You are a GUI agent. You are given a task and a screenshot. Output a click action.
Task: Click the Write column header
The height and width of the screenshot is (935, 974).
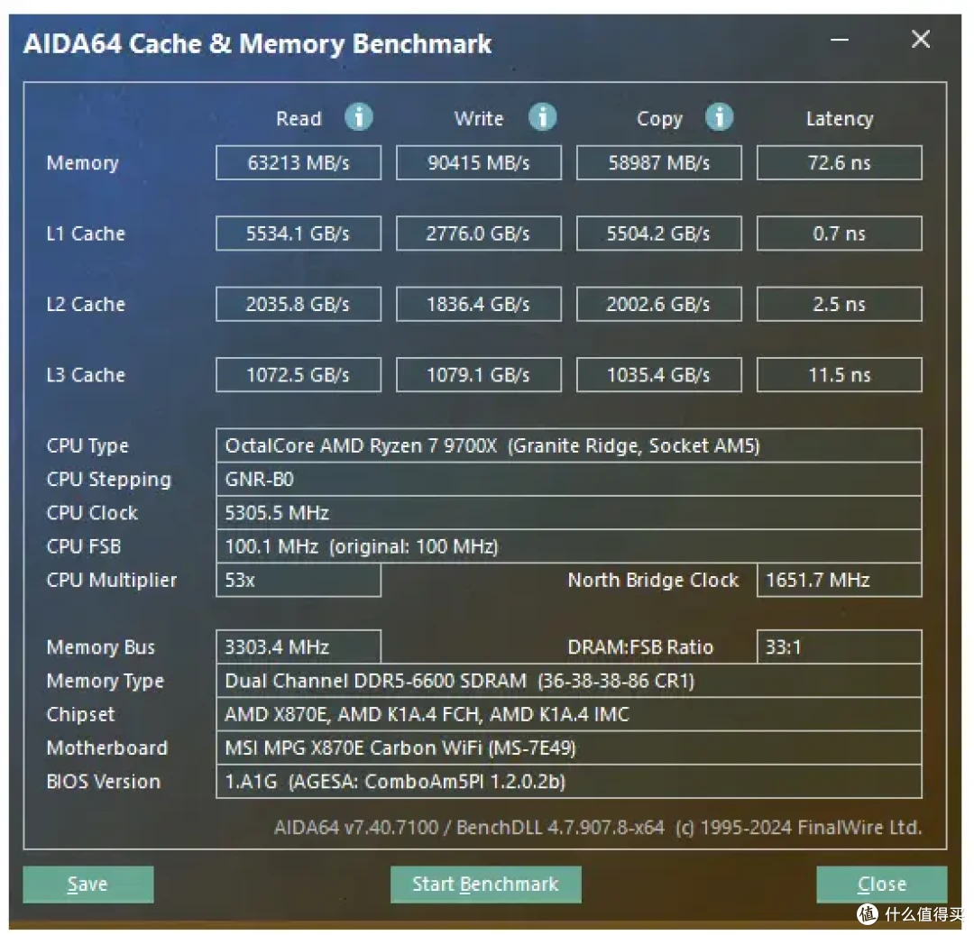point(478,118)
